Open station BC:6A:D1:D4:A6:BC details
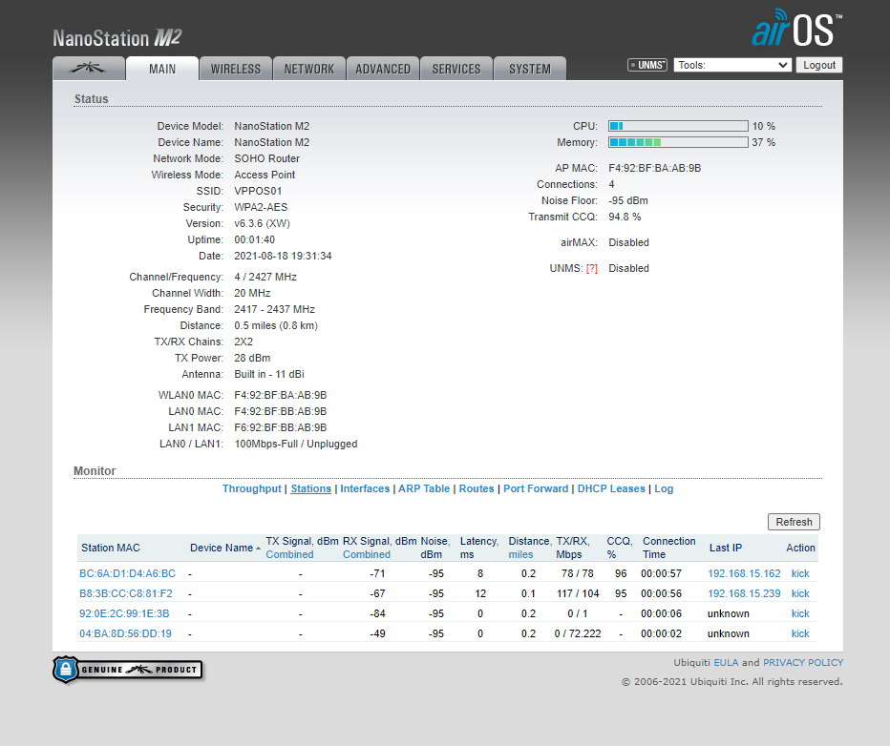The height and width of the screenshot is (746, 890). (127, 573)
